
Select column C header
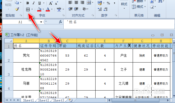tap(68, 41)
